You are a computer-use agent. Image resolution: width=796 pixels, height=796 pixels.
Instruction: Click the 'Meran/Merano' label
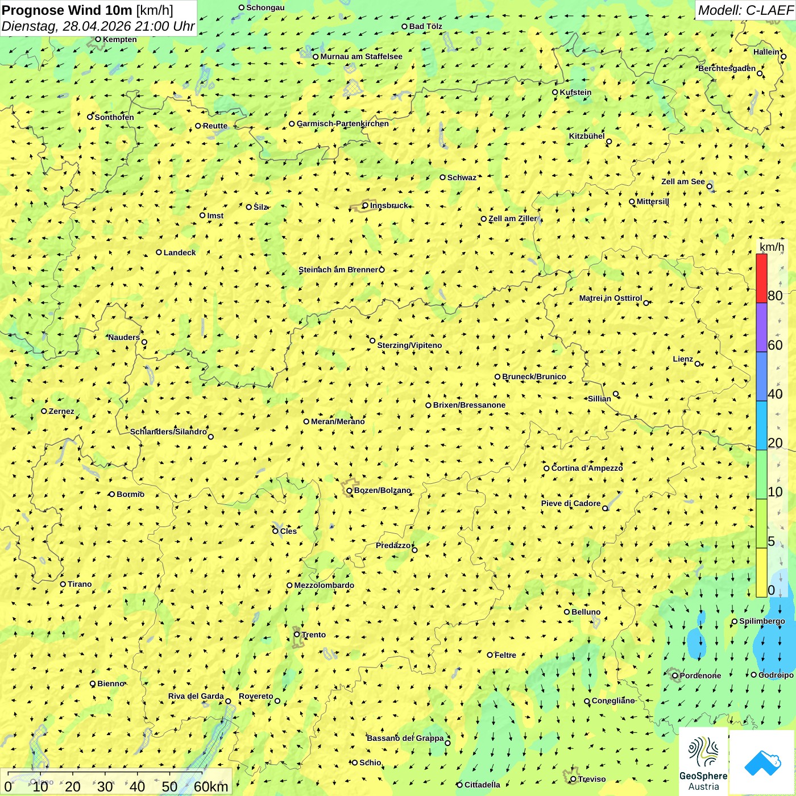tap(338, 421)
